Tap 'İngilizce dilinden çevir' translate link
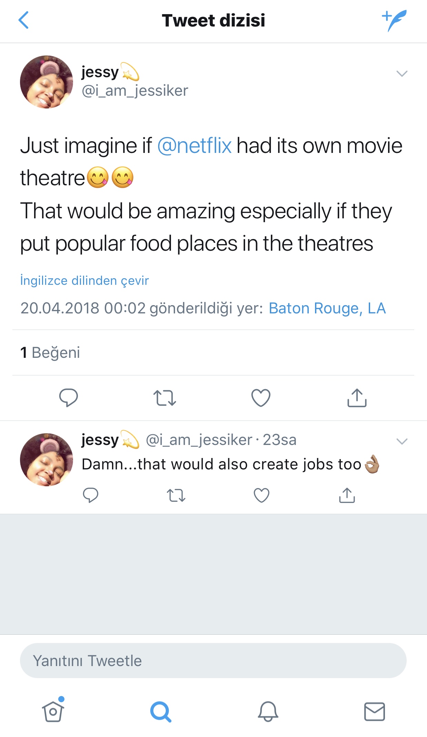 (85, 280)
